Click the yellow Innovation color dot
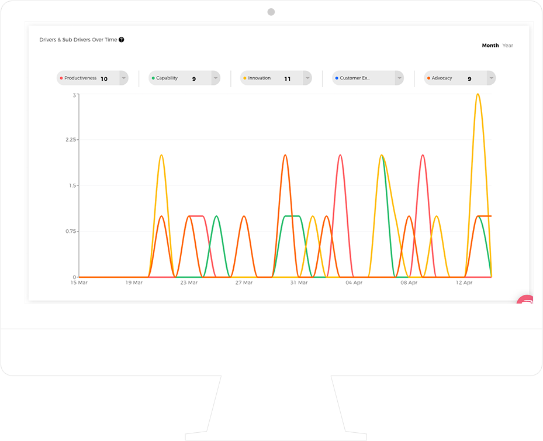Viewport: 543px width, 441px height. tap(245, 78)
